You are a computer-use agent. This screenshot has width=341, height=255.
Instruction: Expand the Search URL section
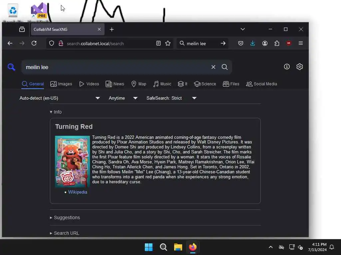pos(64,233)
